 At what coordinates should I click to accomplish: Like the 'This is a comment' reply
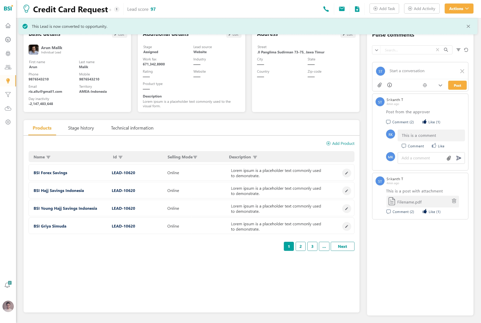coord(438,146)
